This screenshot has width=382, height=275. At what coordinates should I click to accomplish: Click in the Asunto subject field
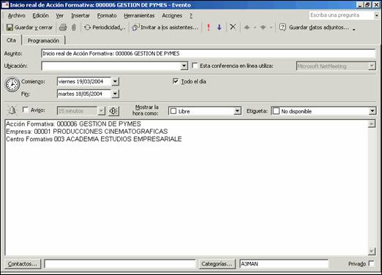click(x=209, y=53)
